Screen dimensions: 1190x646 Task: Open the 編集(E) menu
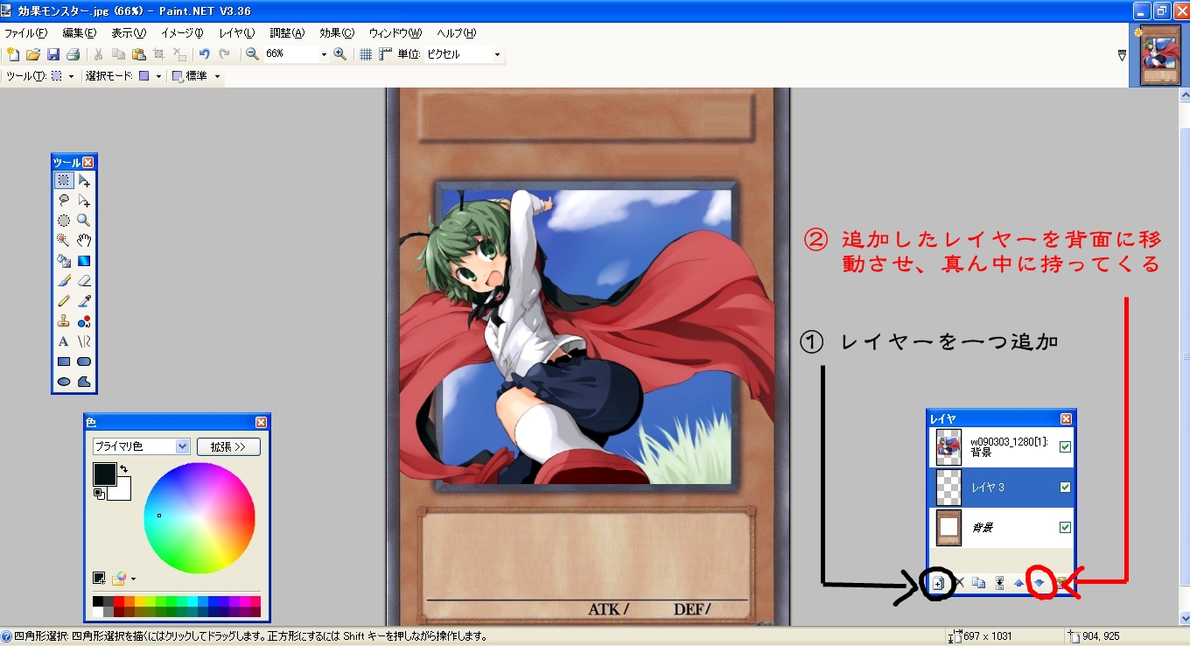point(79,33)
